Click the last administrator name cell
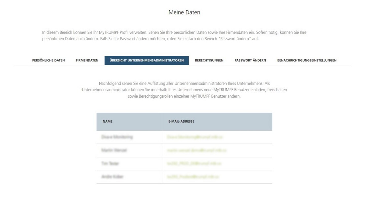 112,177
